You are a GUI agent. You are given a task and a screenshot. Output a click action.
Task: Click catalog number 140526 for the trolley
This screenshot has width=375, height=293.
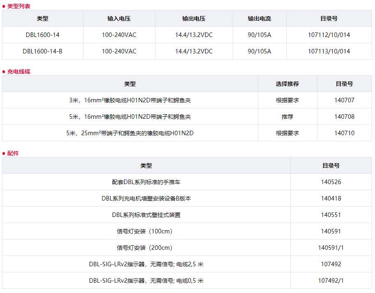pyautogui.click(x=331, y=182)
